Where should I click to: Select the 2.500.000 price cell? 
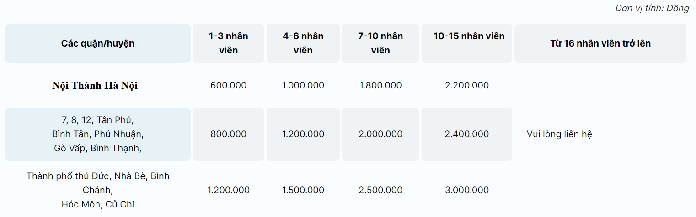[380, 190]
